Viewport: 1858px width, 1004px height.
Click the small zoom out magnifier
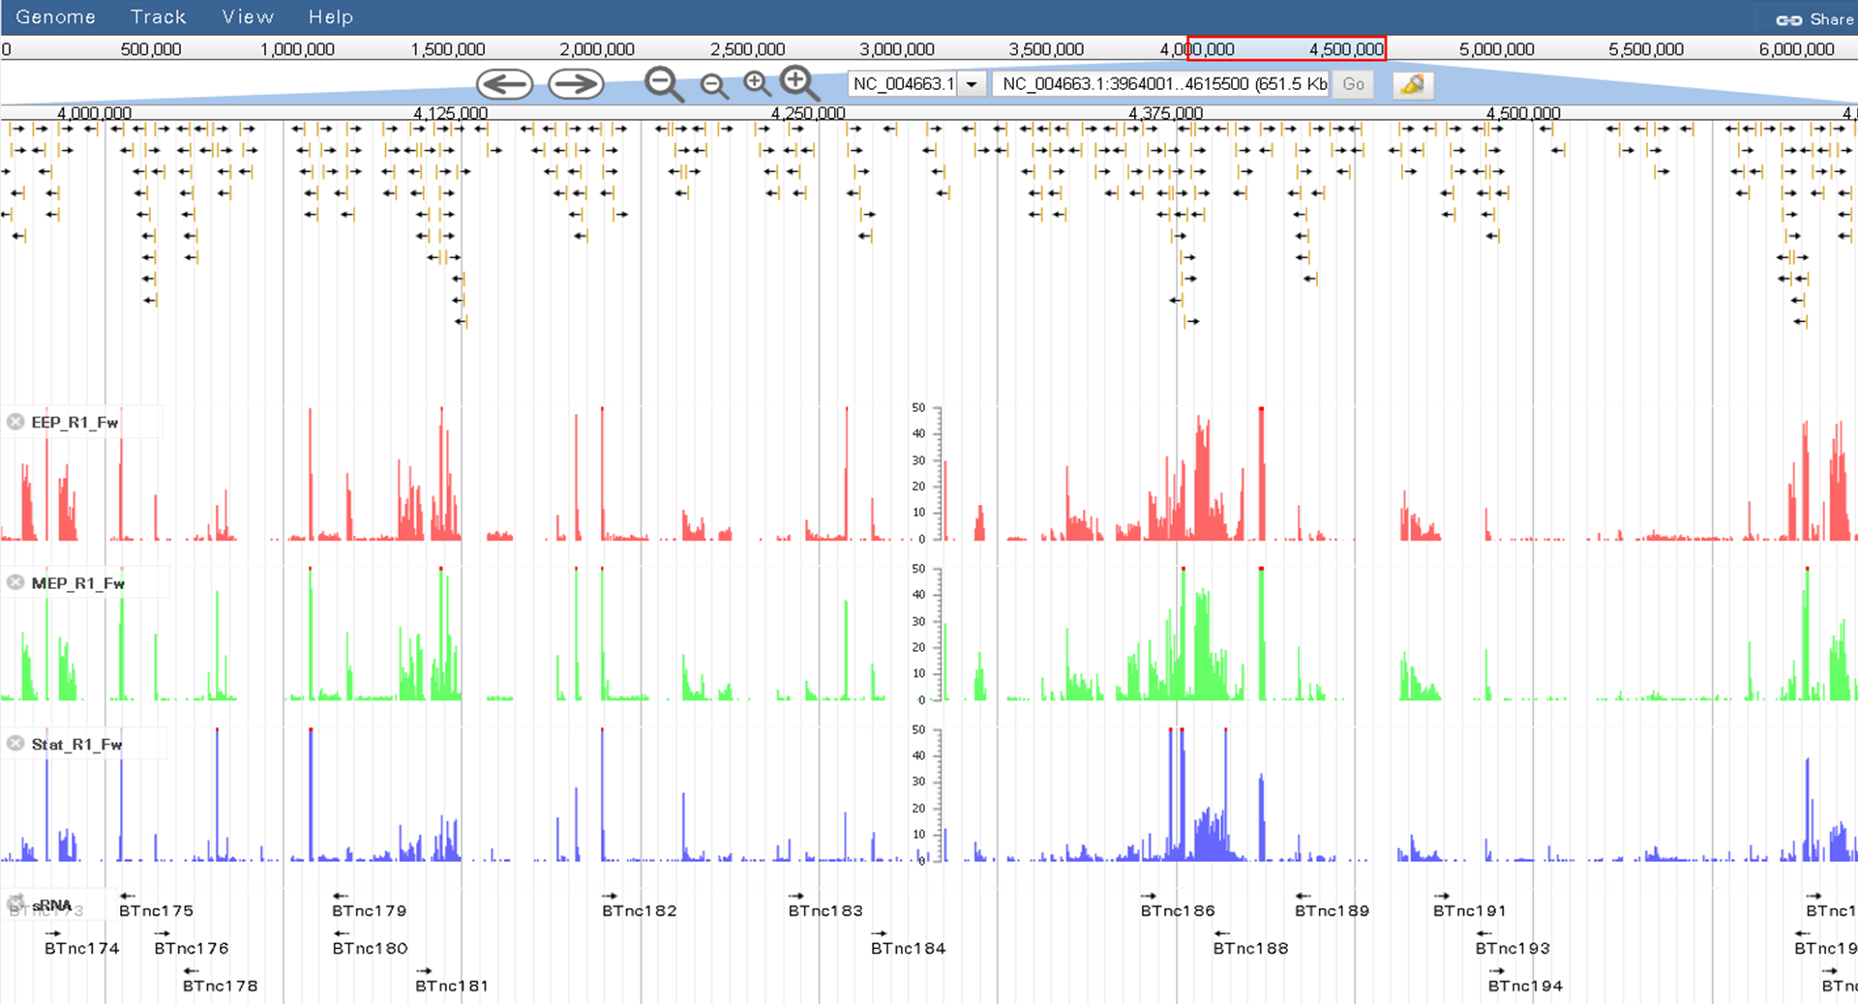[714, 86]
